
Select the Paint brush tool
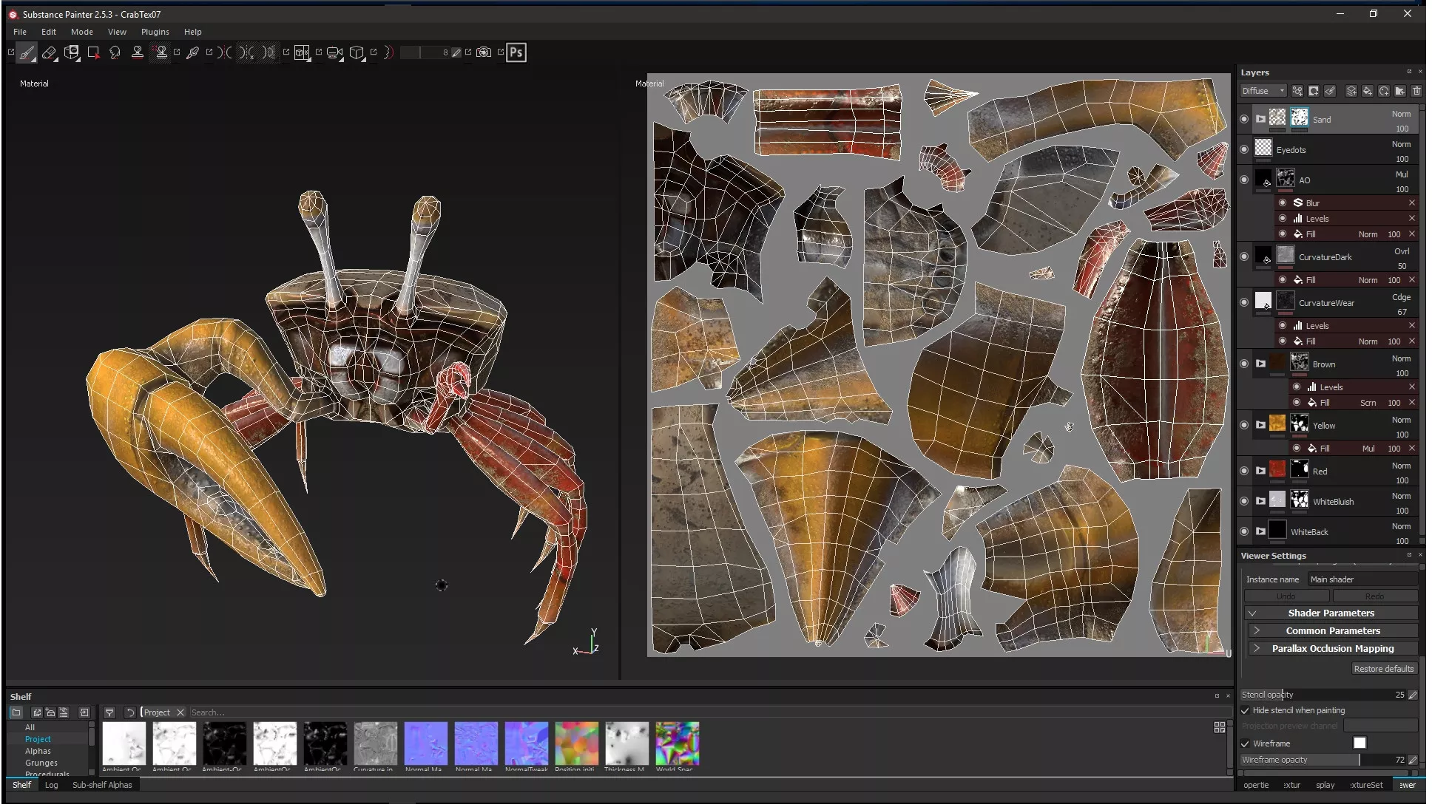pyautogui.click(x=27, y=52)
